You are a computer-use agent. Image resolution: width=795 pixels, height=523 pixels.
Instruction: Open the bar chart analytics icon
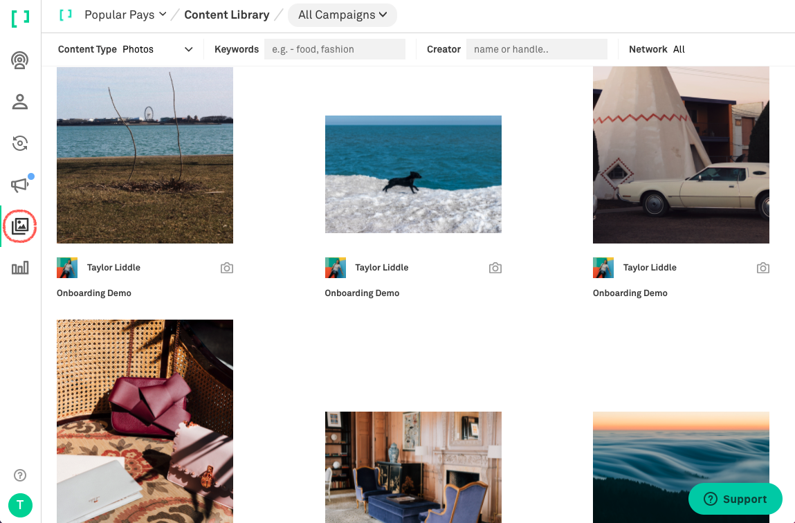[x=20, y=268]
